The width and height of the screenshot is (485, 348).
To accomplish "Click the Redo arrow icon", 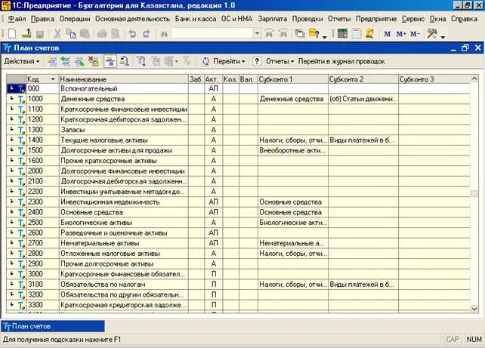I will 147,33.
